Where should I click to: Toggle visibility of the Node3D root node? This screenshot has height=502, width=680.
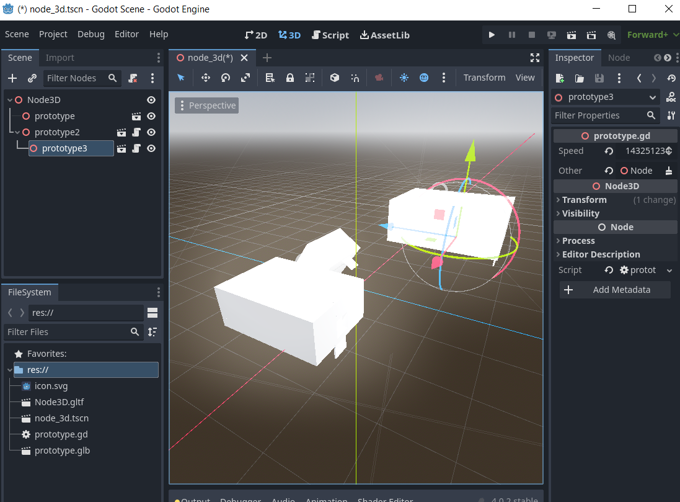151,100
